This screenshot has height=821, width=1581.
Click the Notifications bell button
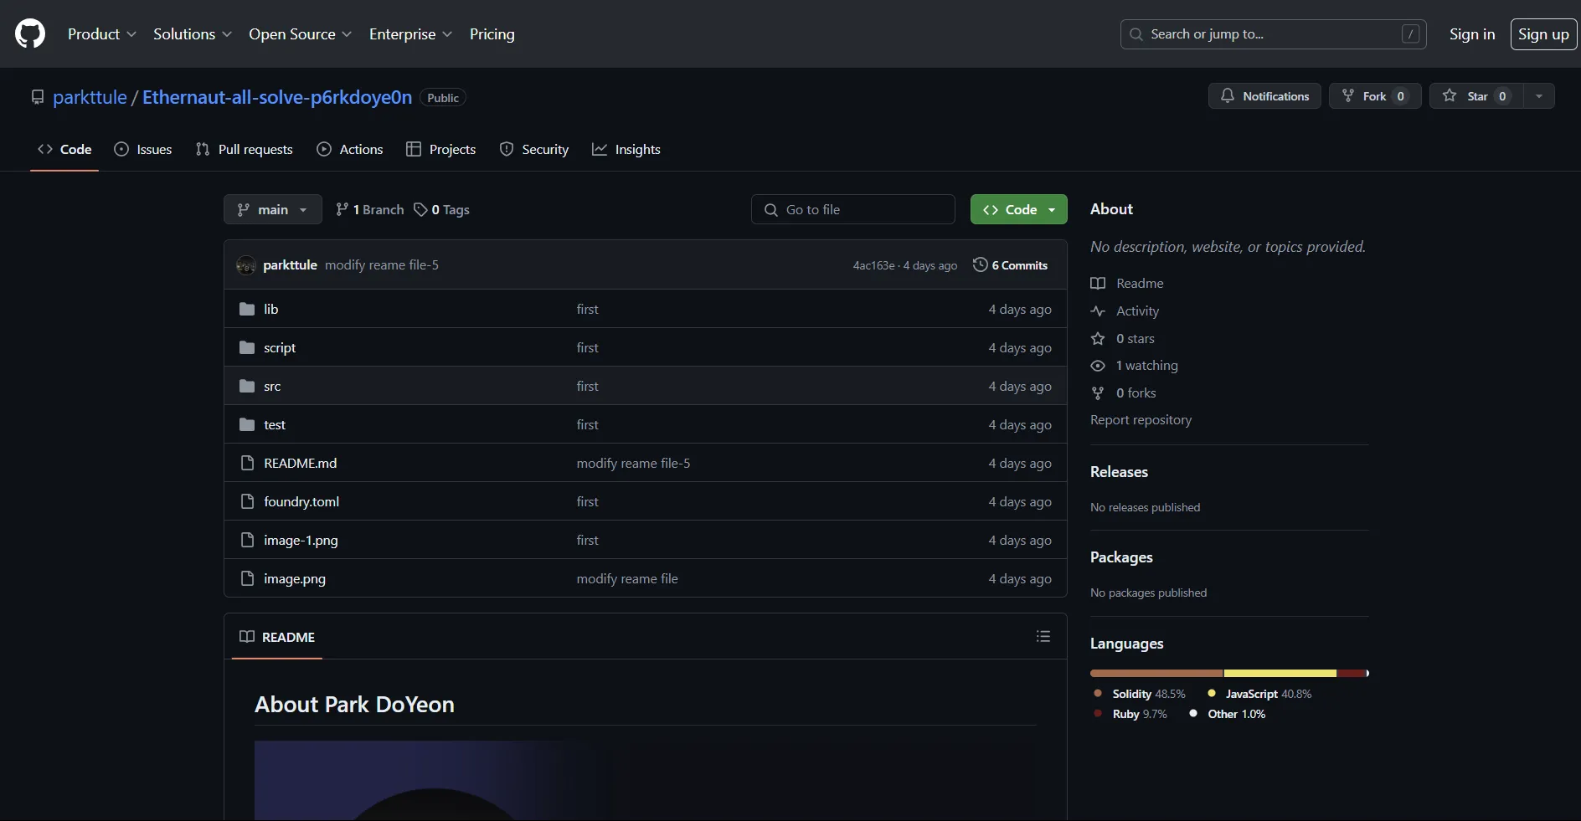1264,96
